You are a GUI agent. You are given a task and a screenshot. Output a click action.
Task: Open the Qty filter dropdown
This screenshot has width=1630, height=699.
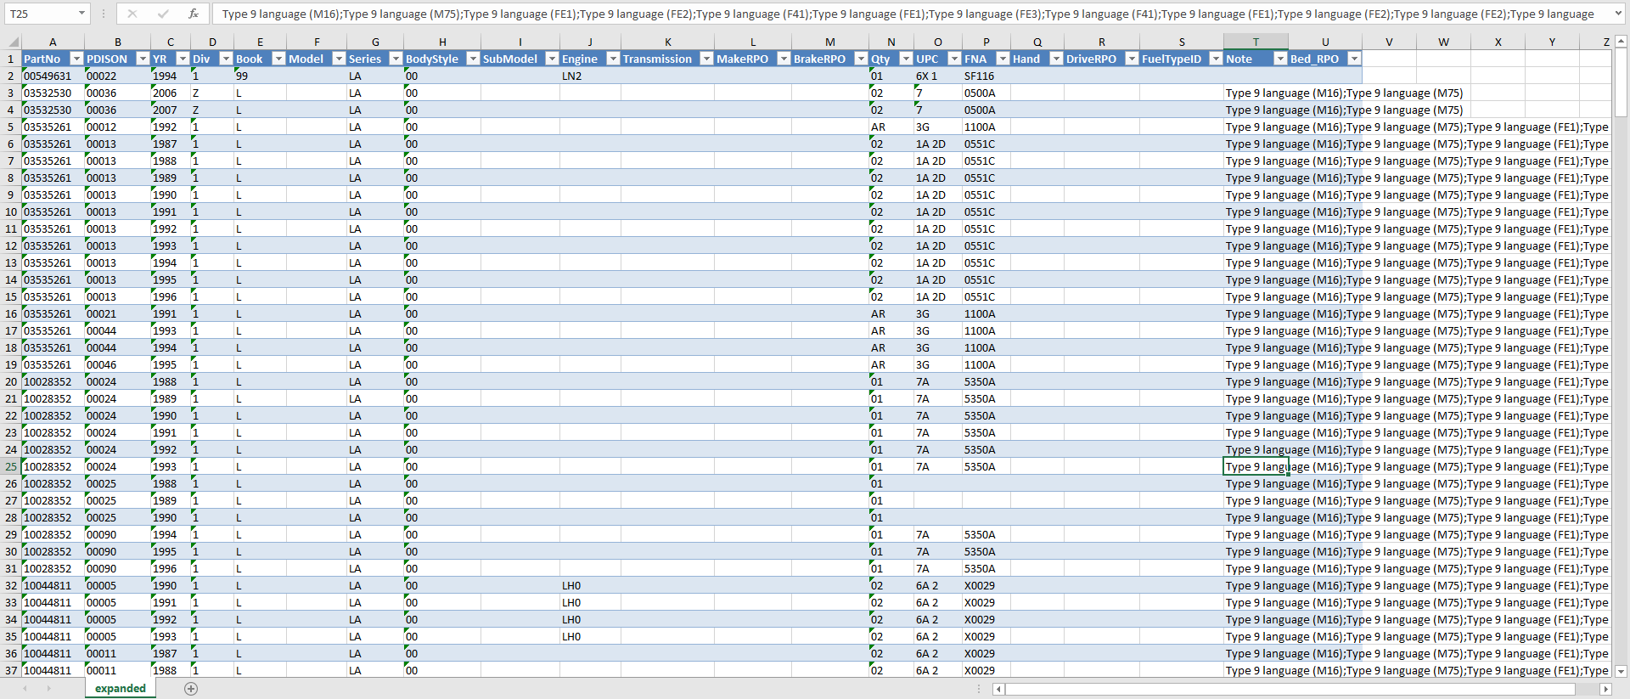906,59
